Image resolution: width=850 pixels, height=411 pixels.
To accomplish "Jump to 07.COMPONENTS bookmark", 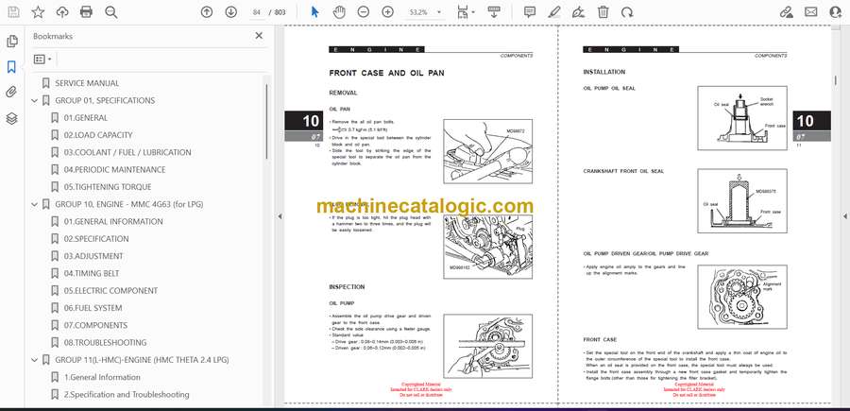I will (96, 325).
